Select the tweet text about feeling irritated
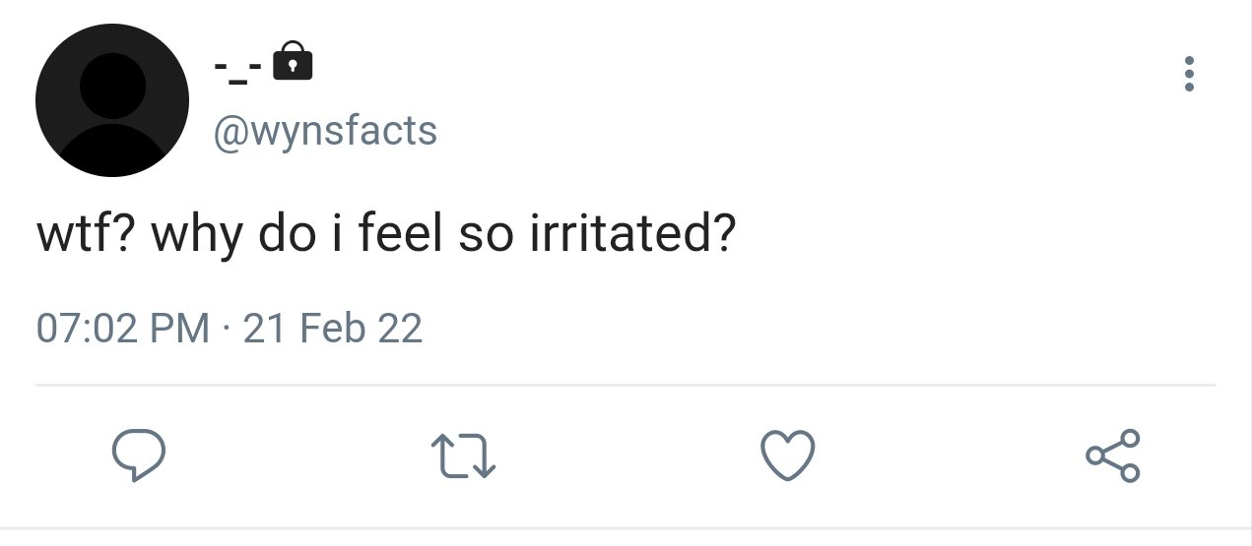 click(x=386, y=238)
